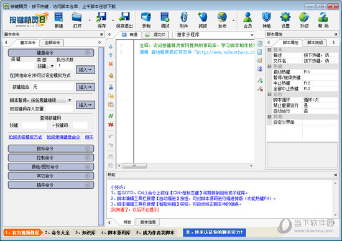Image resolution: width=342 pixels, height=241 pixels.
Task: Open a script with 打开 icon
Action: pyautogui.click(x=77, y=20)
